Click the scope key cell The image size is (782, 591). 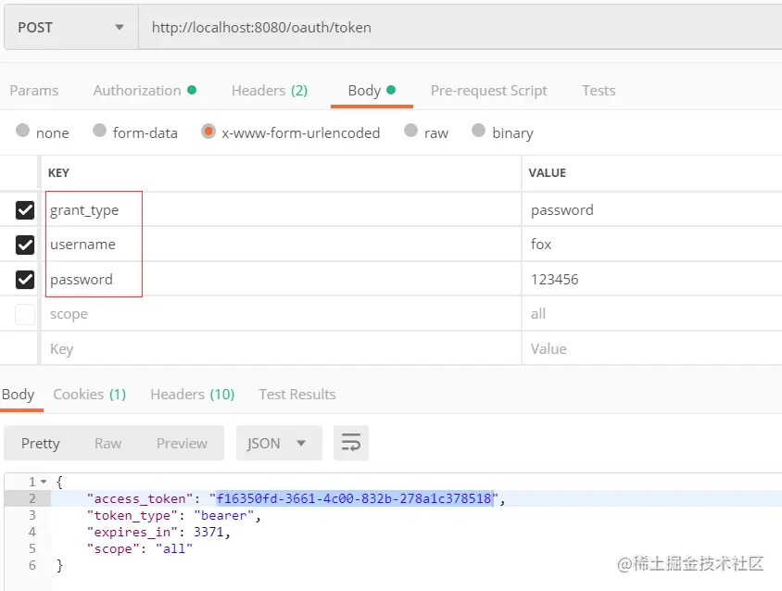(282, 314)
